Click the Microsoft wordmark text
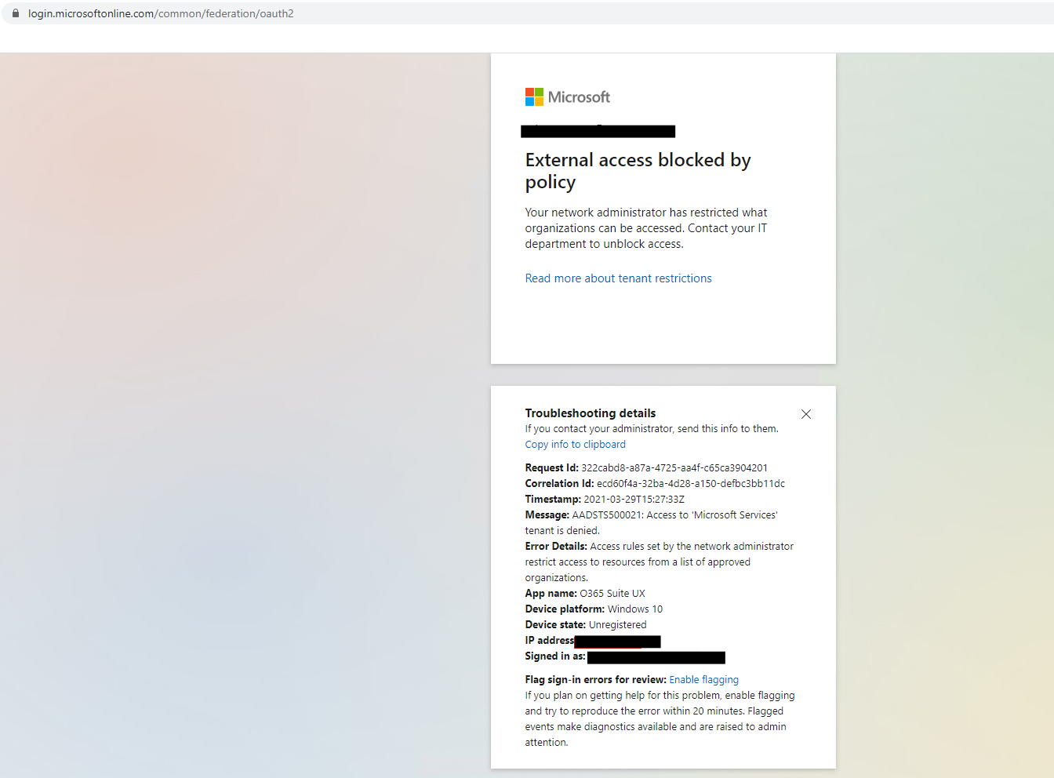 pyautogui.click(x=579, y=97)
